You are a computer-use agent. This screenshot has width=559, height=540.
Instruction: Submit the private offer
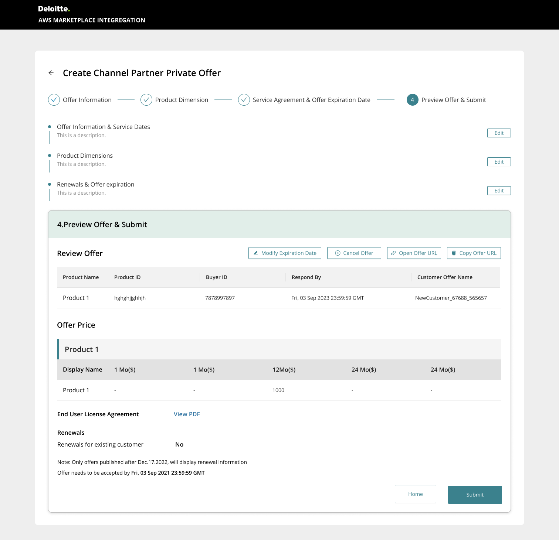click(x=475, y=495)
